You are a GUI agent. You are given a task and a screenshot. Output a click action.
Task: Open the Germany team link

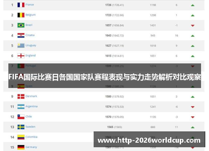coord(31,147)
